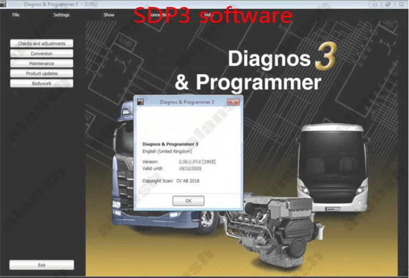Click the main window app icon
This screenshot has width=409, height=278.
[x=3, y=3]
